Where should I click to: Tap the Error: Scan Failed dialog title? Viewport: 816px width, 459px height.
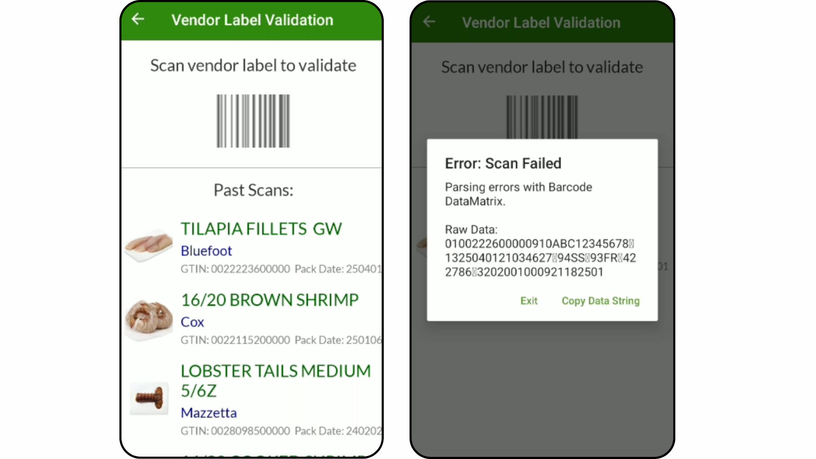[x=503, y=163]
